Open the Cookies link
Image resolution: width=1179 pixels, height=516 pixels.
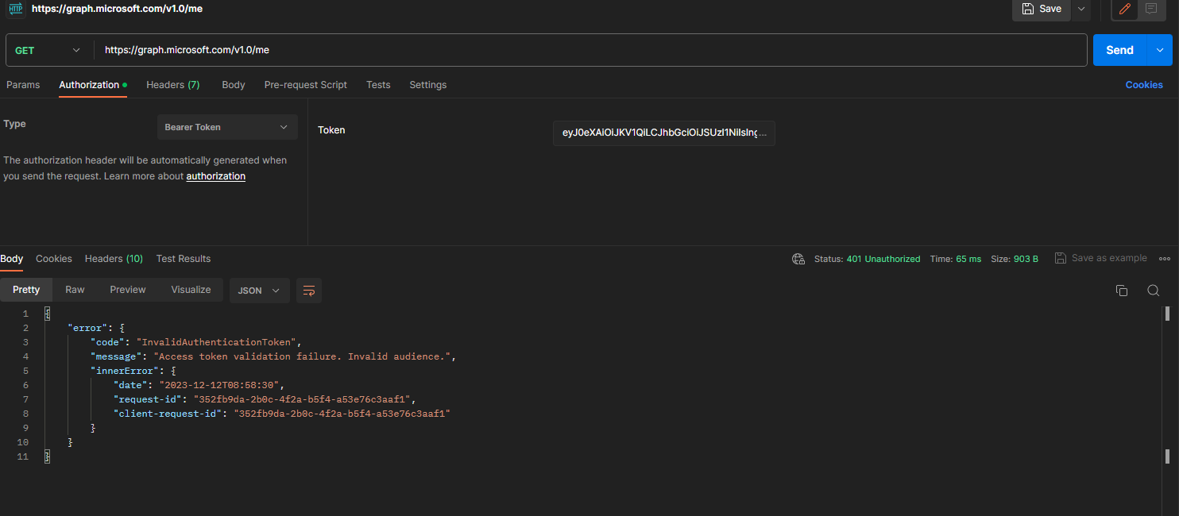(1143, 85)
